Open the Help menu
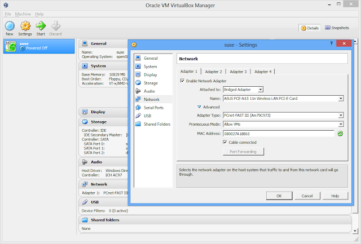Viewport: 361px width, 244px height. point(39,14)
